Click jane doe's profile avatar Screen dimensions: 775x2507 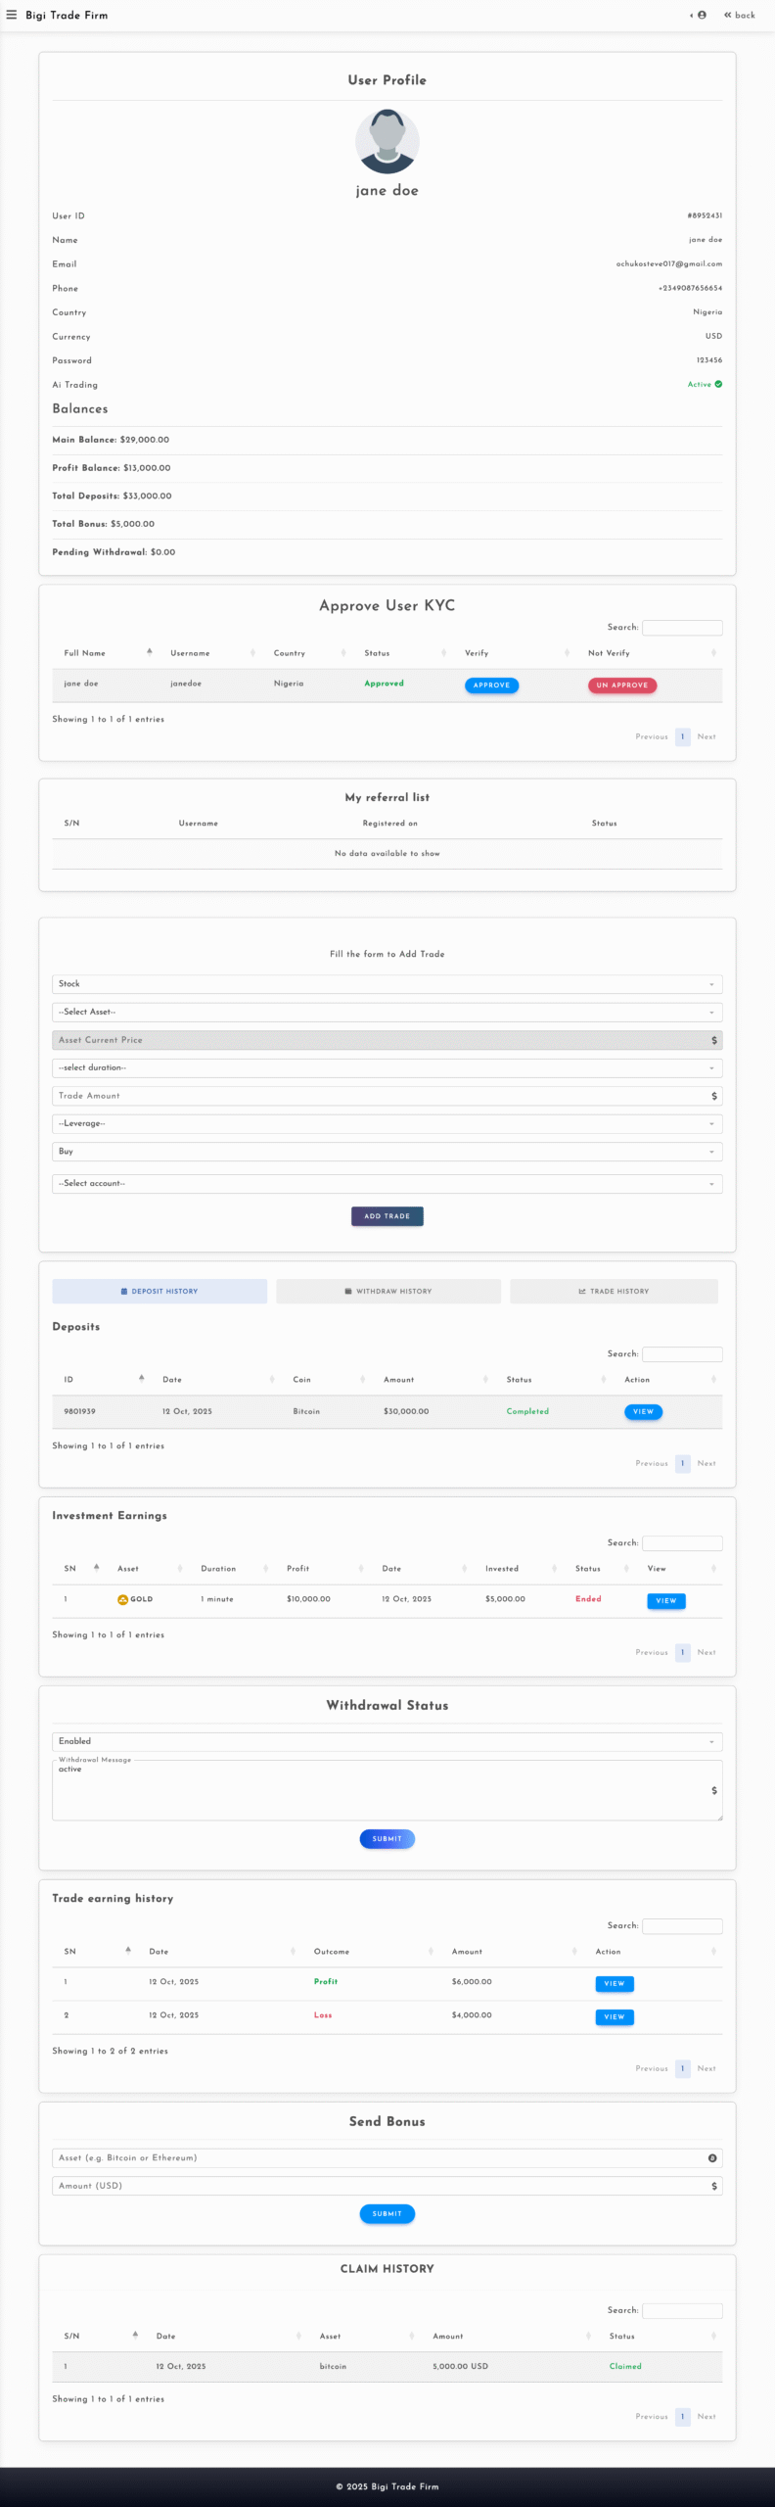coord(387,142)
